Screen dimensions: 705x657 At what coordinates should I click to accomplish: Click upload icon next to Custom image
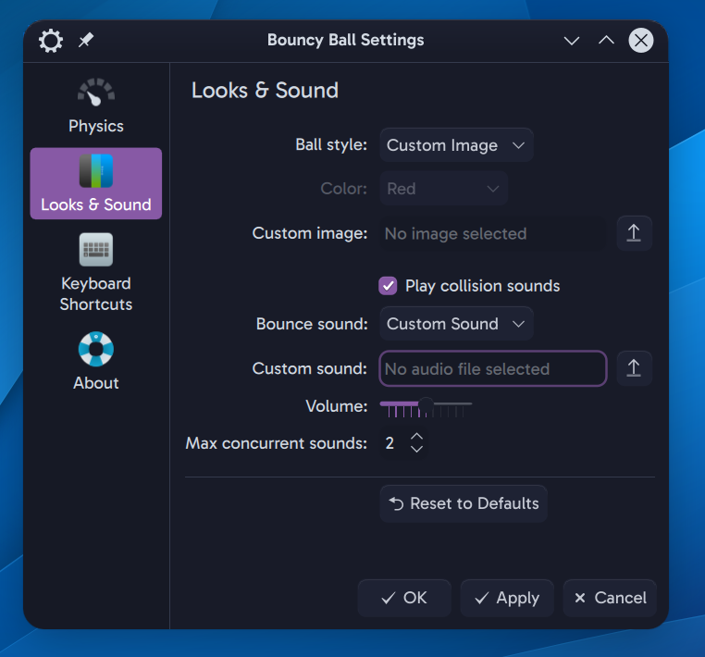tap(634, 234)
